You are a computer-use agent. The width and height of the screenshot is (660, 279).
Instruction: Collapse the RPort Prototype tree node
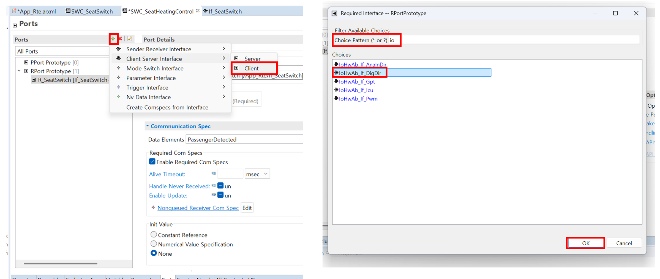(19, 71)
